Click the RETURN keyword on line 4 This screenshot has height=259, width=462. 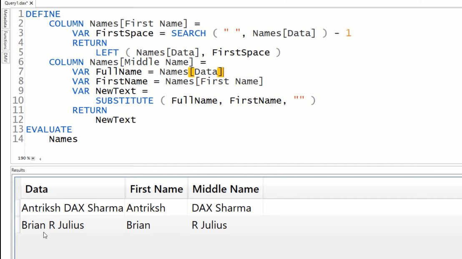pyautogui.click(x=90, y=43)
